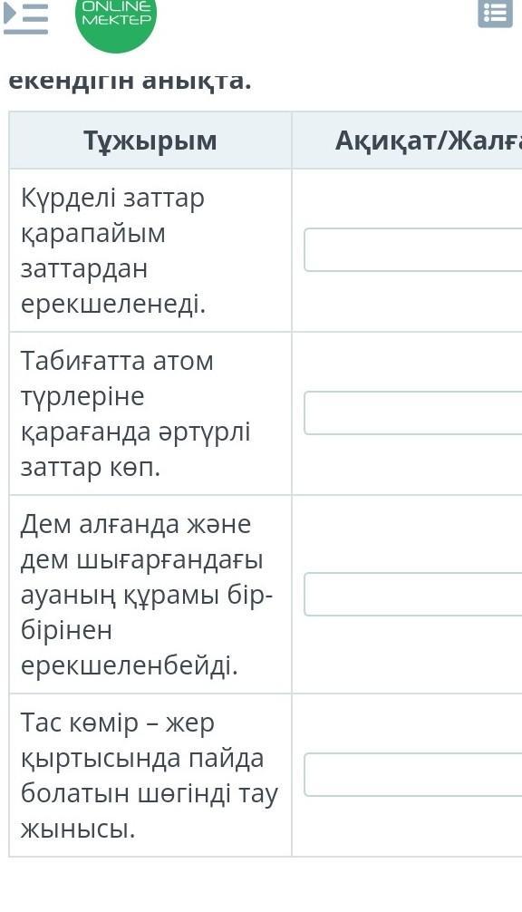Click the word 'жынысы.' in last row
This screenshot has height=912, width=522.
click(78, 829)
